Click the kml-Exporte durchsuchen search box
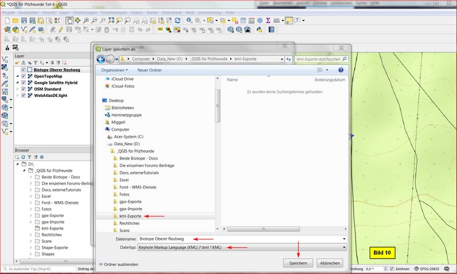Screen dimensions: 457x274 (321, 59)
